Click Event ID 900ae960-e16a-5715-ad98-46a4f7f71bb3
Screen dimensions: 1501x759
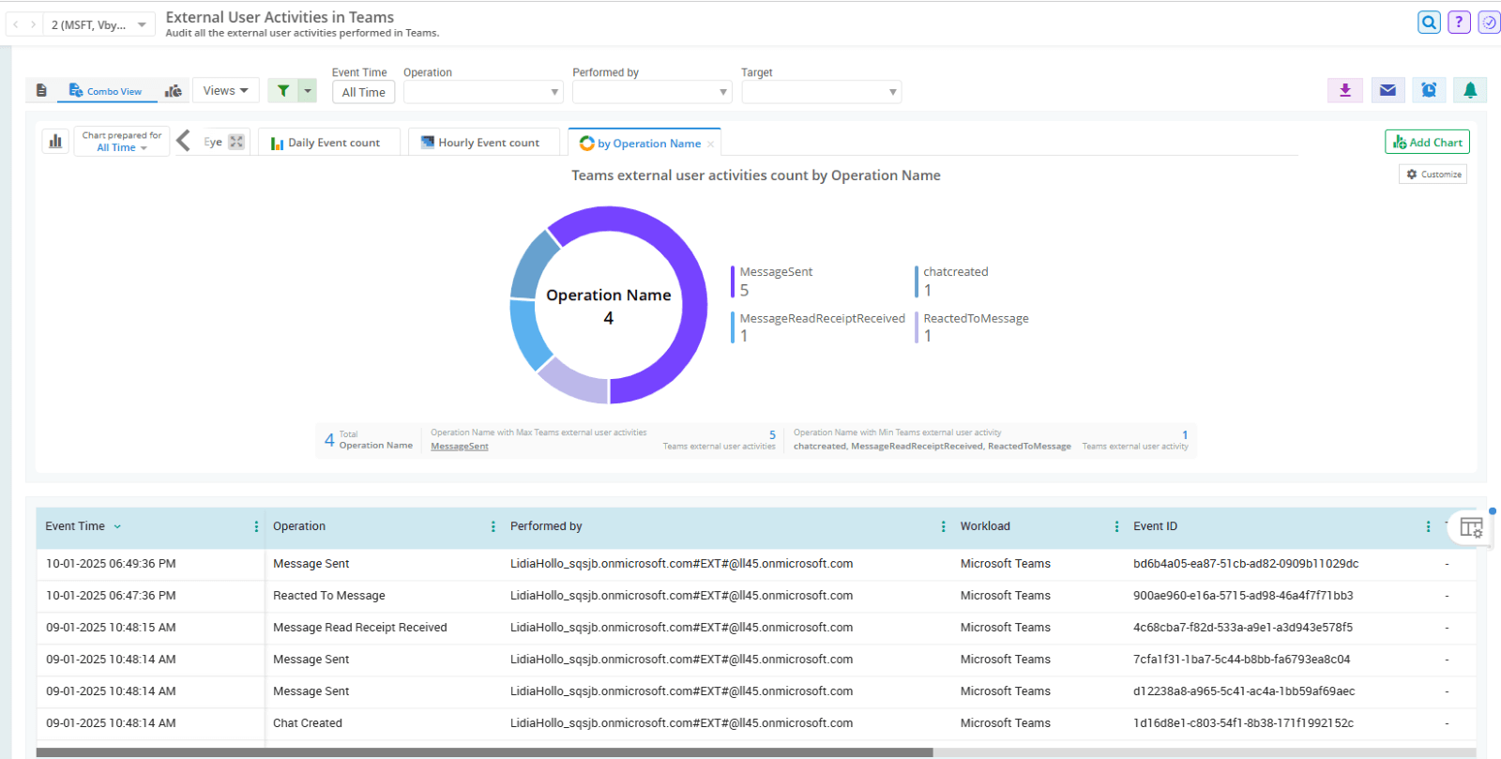[1243, 596]
